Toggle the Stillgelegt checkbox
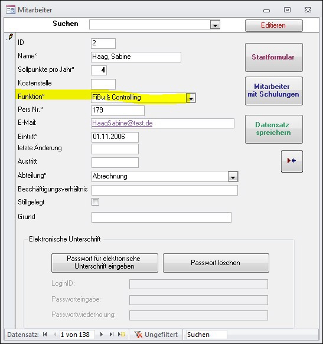This screenshot has width=323, height=344. pyautogui.click(x=95, y=202)
